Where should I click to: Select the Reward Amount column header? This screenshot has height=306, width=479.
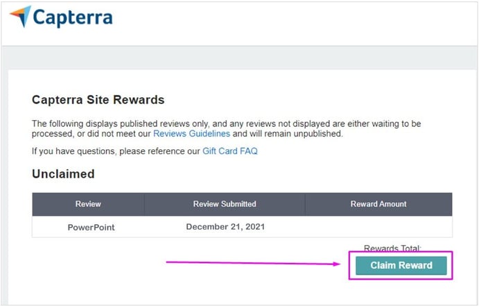pyautogui.click(x=378, y=204)
